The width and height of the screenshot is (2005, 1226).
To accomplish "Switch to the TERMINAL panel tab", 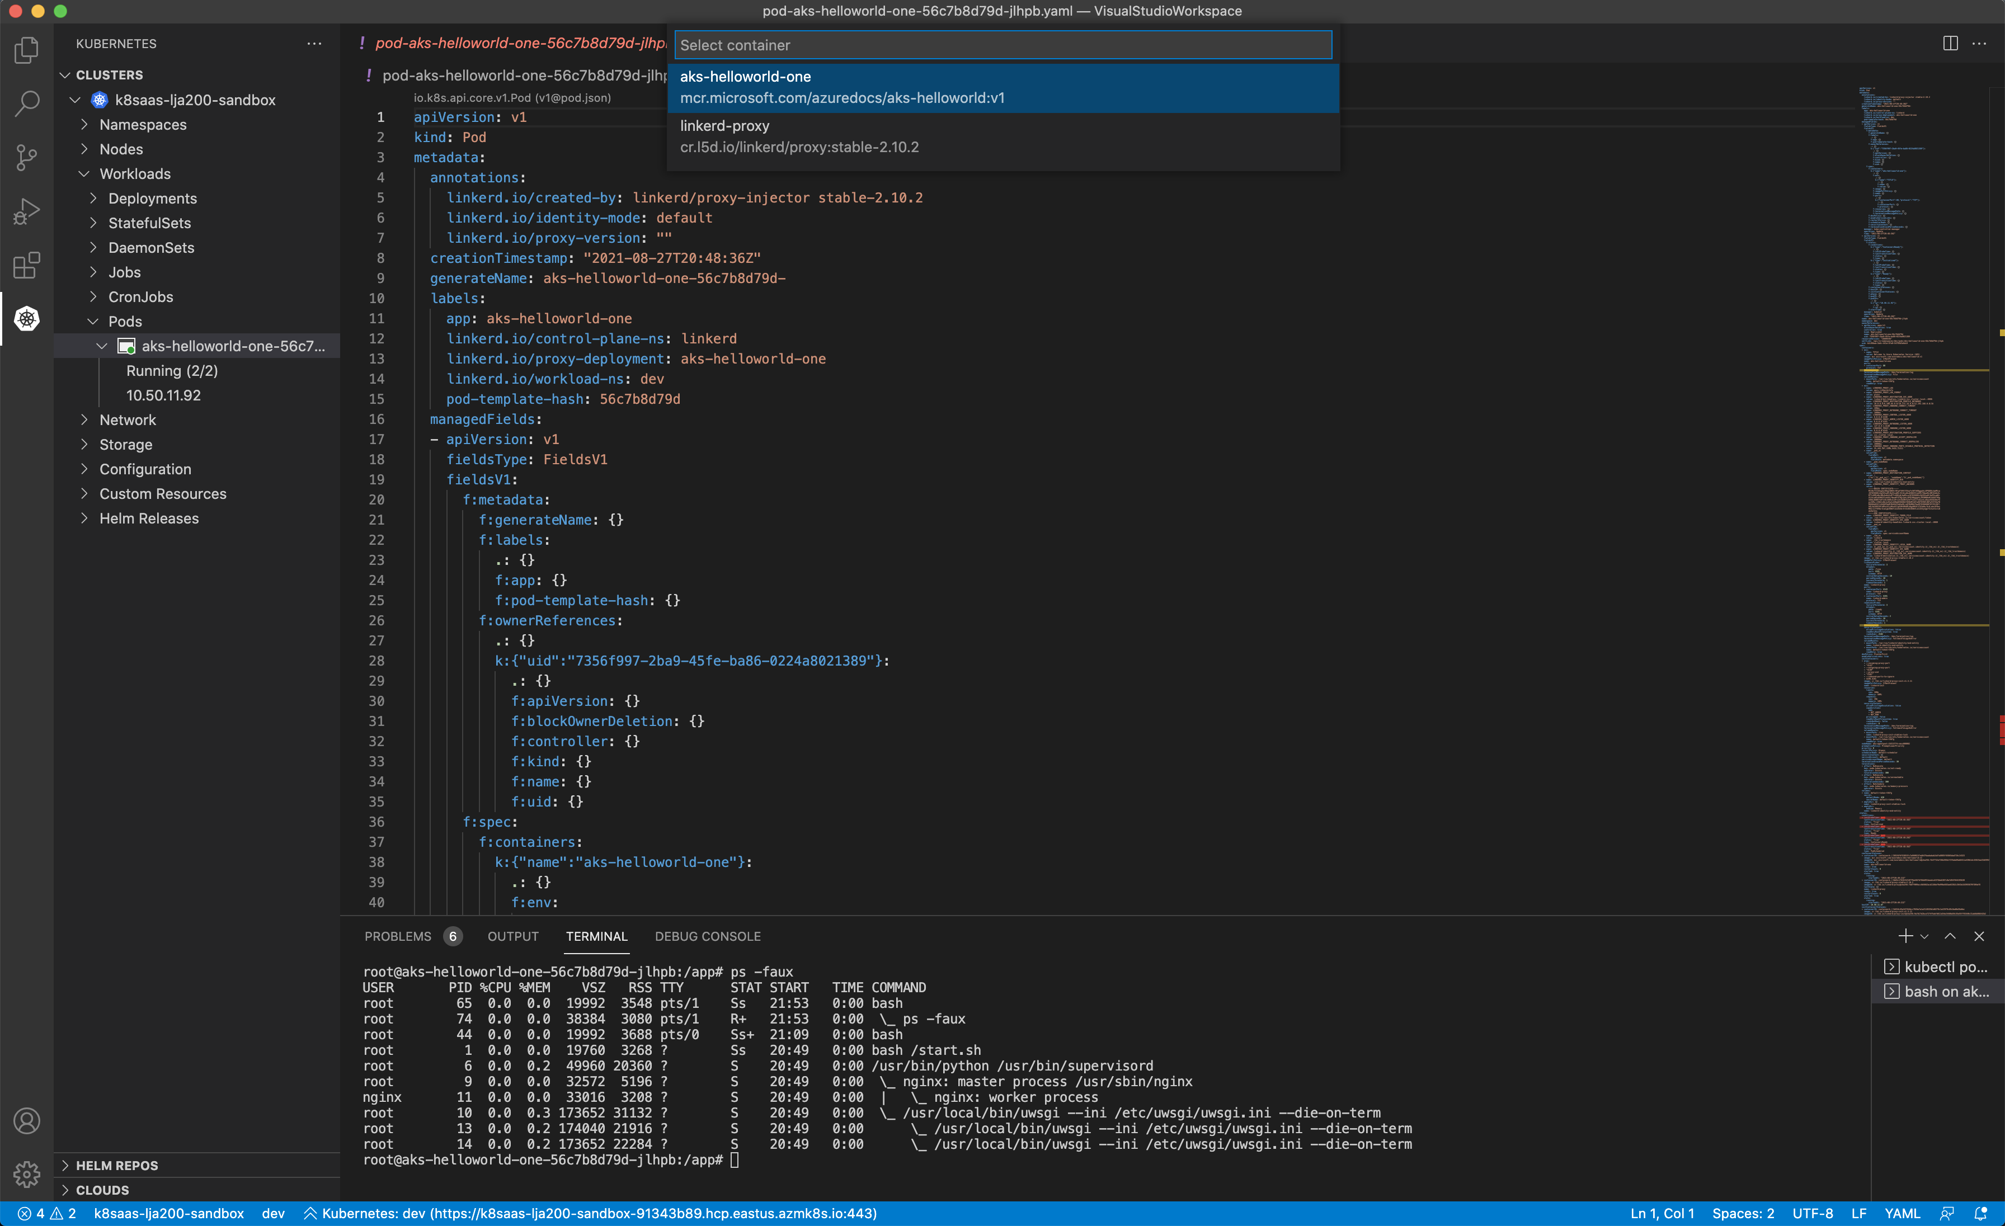I will coord(596,936).
